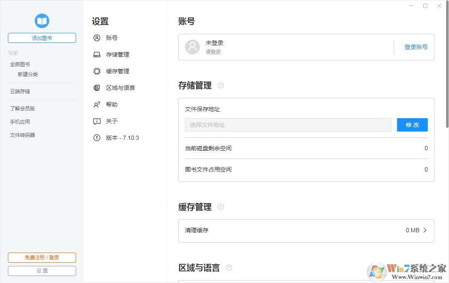Click the 修改 button for file path
Viewport: 449px width, 283px height.
point(412,124)
